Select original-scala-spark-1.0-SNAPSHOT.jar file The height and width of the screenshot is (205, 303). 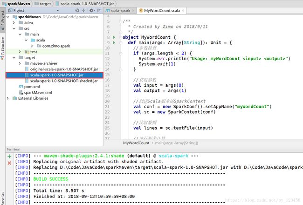[64, 69]
